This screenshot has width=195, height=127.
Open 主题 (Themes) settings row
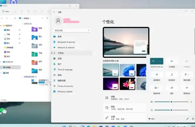click(x=125, y=118)
